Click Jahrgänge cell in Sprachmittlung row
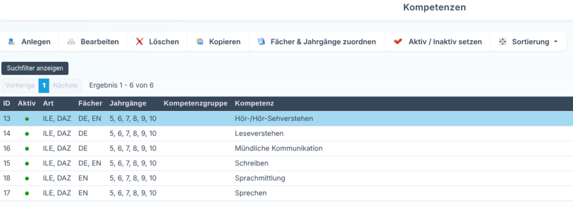This screenshot has width=573, height=208. [133, 178]
